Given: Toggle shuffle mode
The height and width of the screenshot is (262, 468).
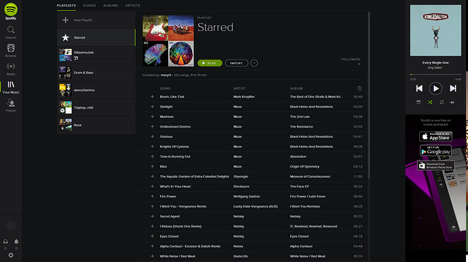Looking at the screenshot, I should [430, 102].
